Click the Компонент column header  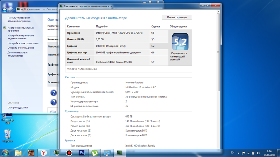tap(73, 27)
